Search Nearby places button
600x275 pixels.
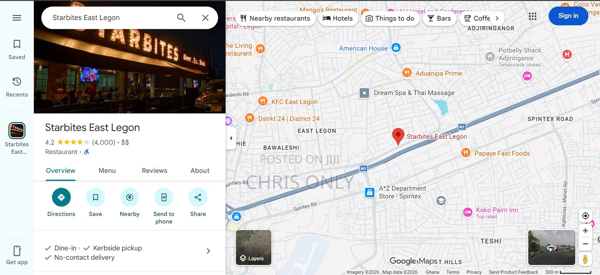coord(129,202)
